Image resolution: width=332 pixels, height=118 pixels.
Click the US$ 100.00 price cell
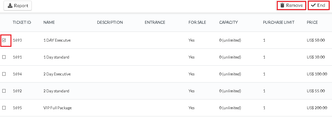click(317, 74)
